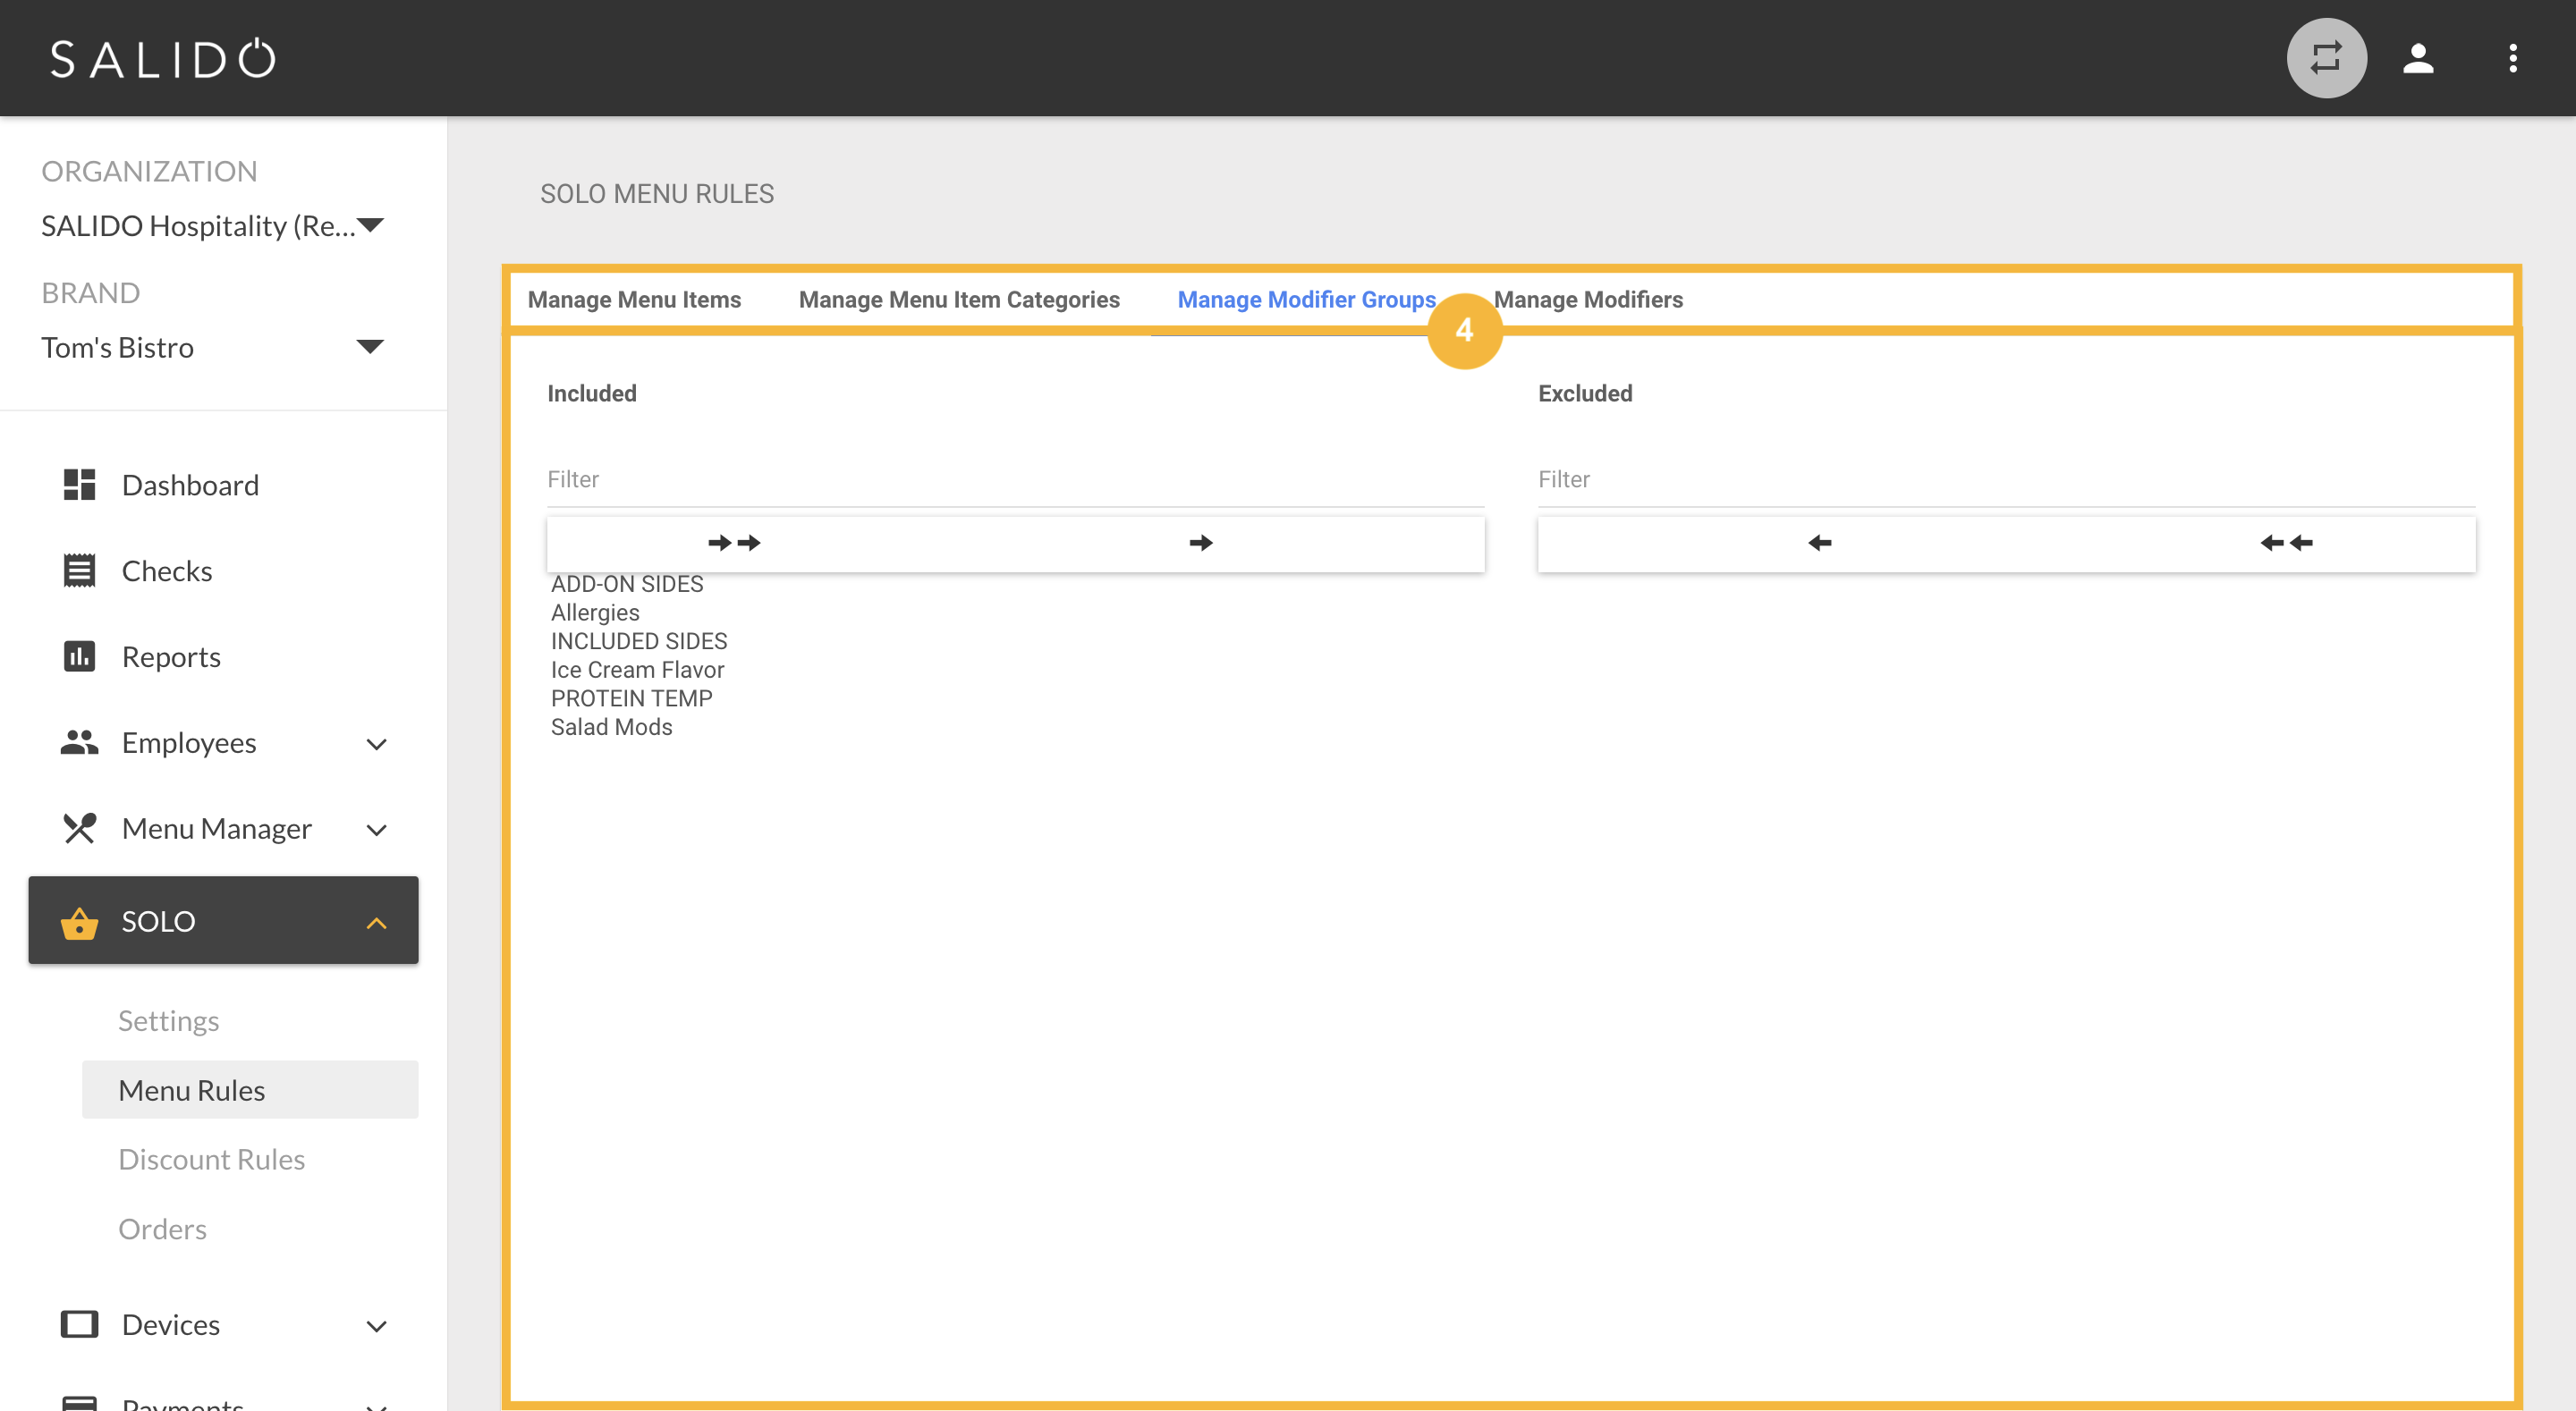Move all included items with double right arrow
The image size is (2576, 1411).
[734, 543]
